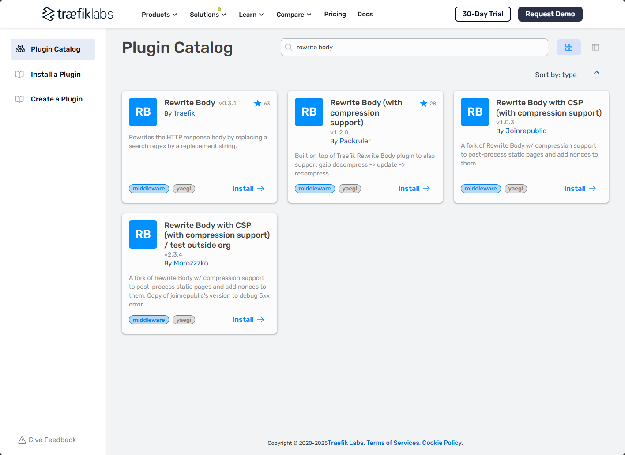Click the Traefik Labs logo
The width and height of the screenshot is (625, 455).
tap(78, 14)
